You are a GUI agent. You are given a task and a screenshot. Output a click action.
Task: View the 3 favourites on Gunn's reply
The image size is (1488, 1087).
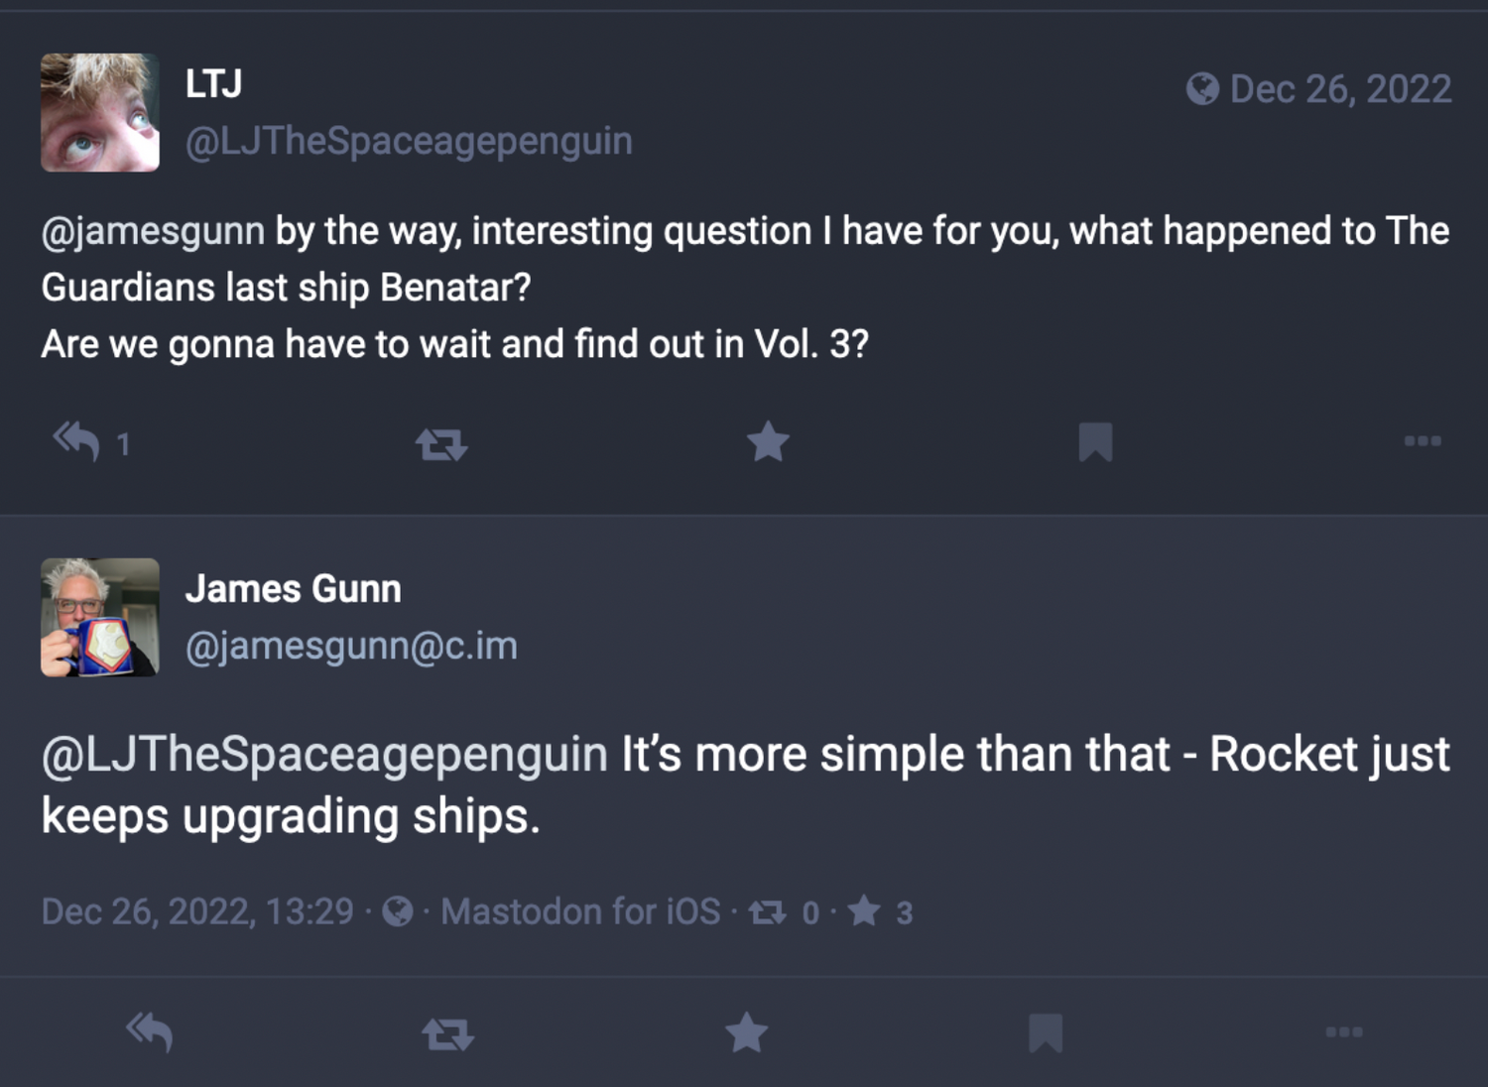pyautogui.click(x=880, y=911)
